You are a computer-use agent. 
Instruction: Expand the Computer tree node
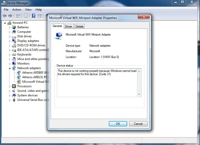point(10,32)
